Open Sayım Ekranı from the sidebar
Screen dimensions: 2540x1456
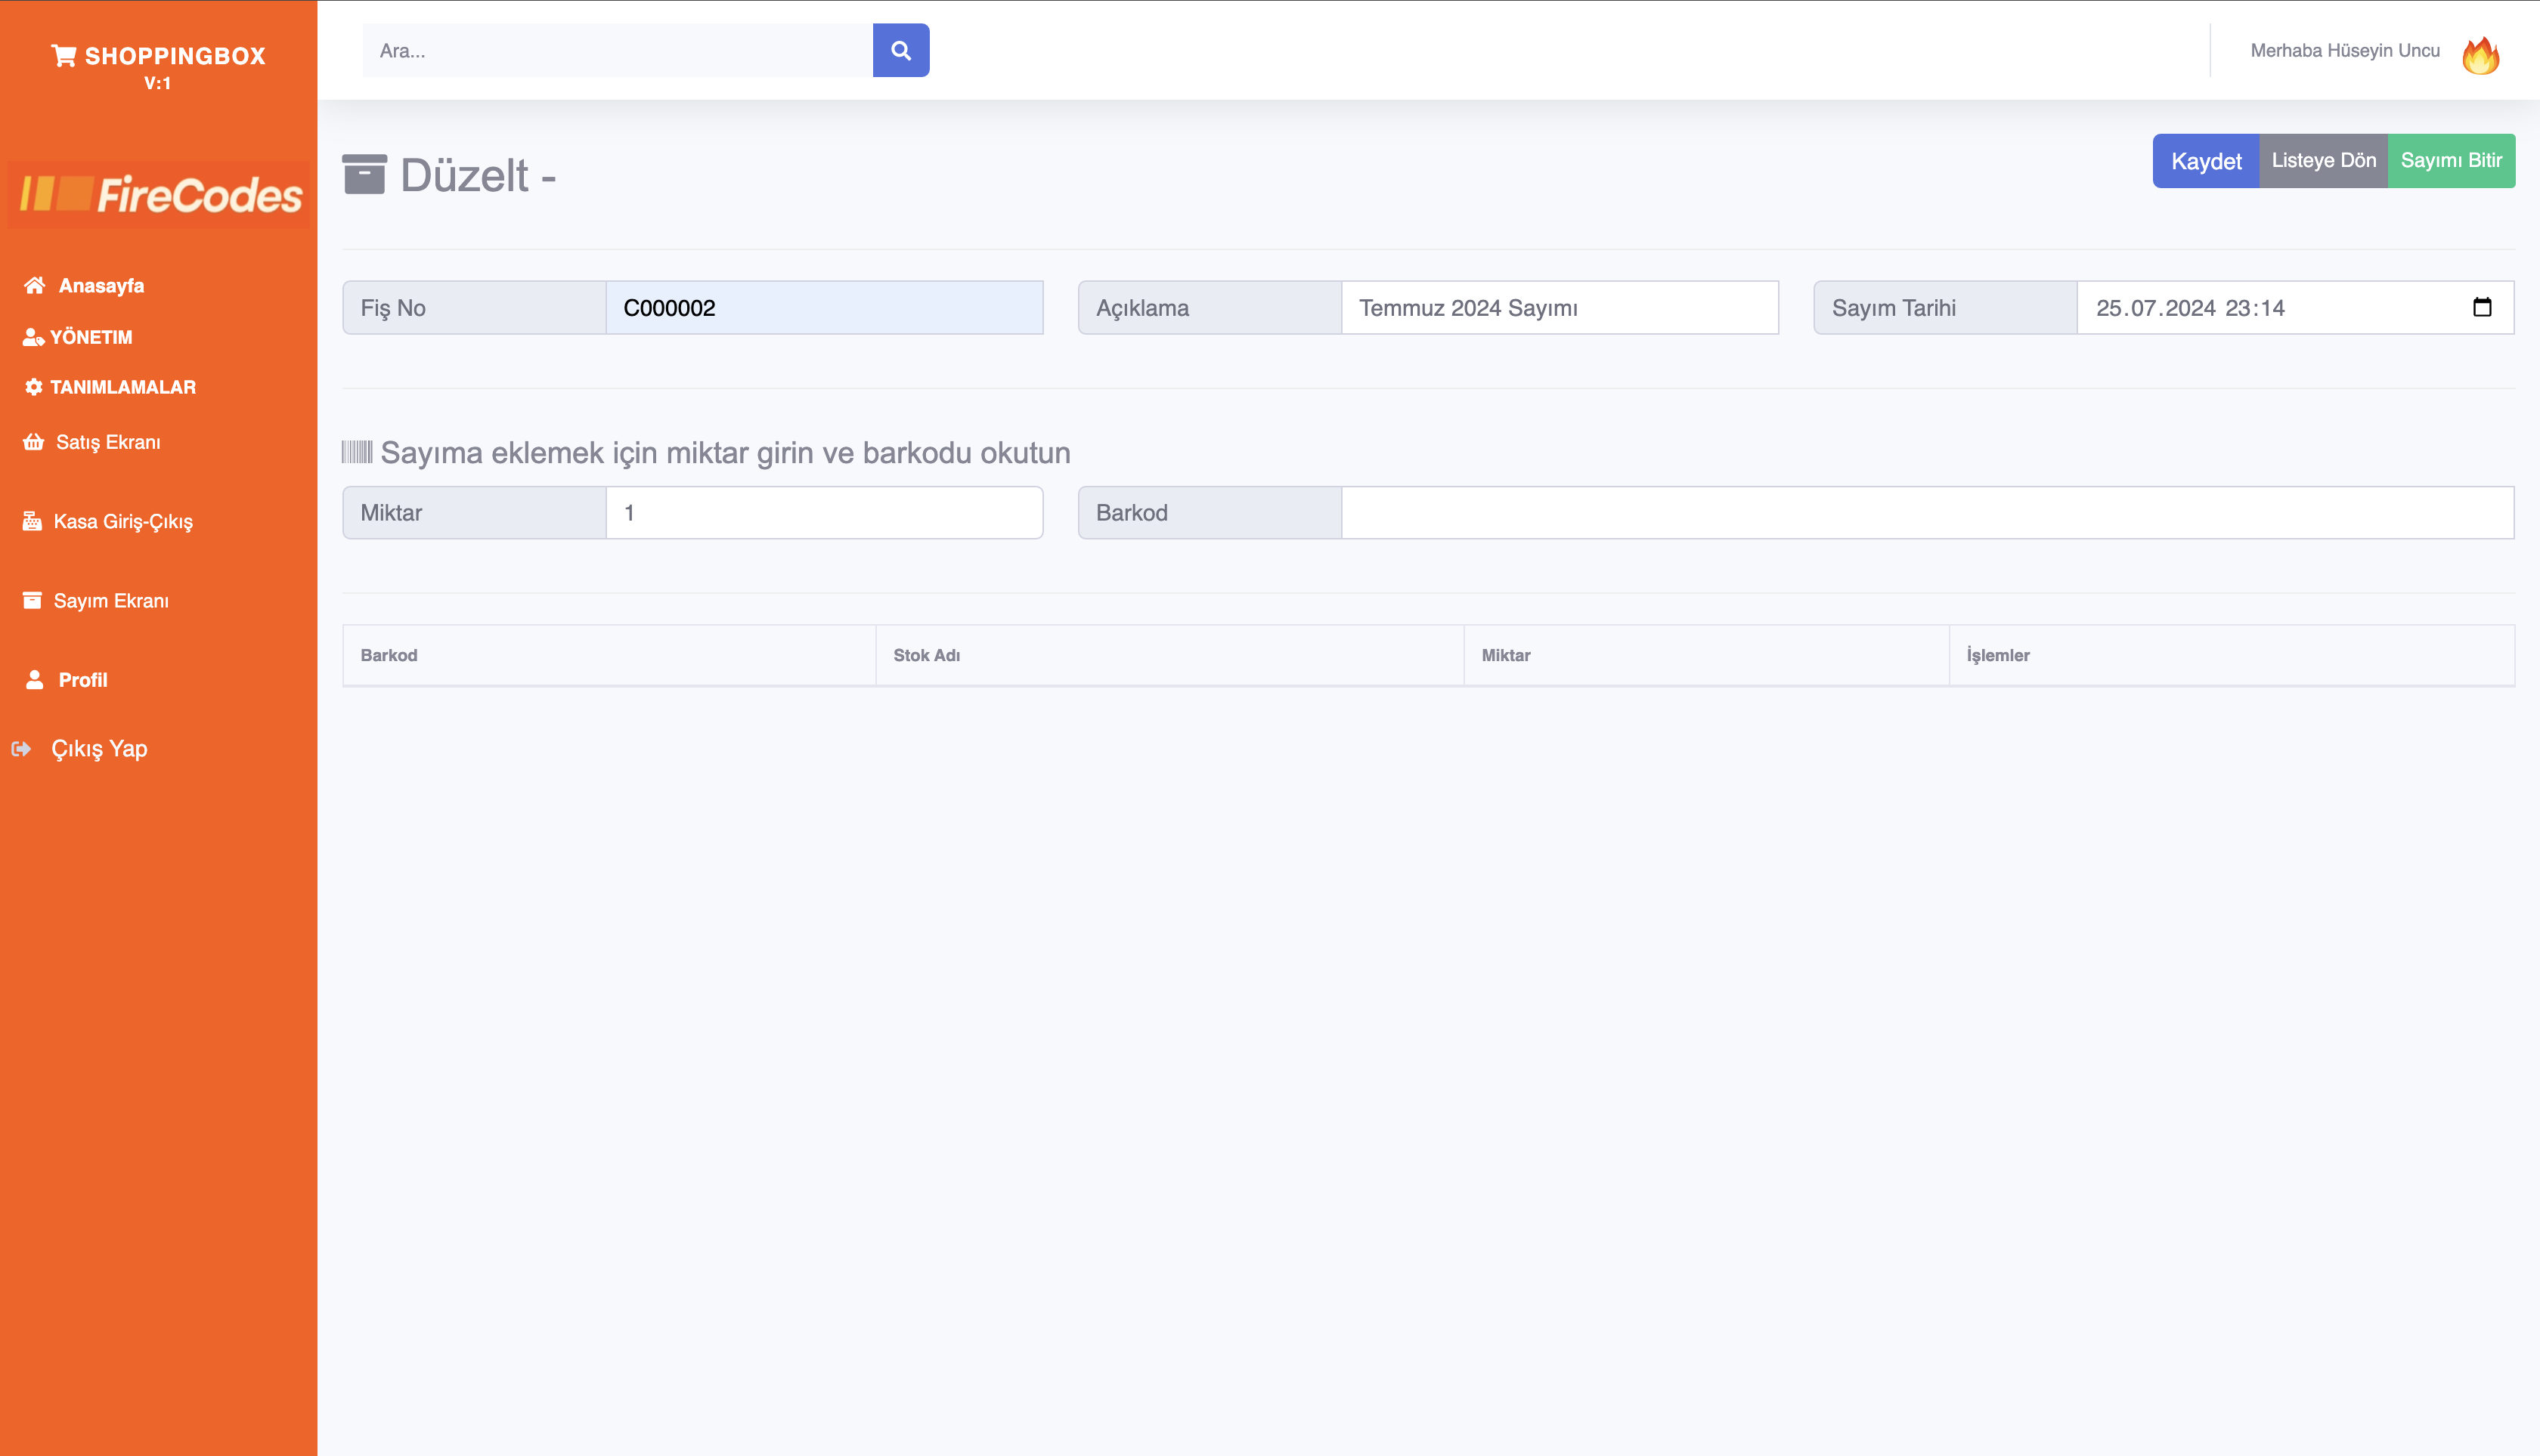coord(110,600)
